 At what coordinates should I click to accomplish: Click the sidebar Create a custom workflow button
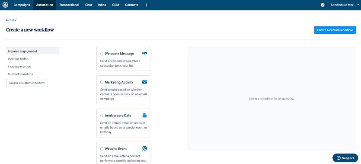tap(27, 83)
